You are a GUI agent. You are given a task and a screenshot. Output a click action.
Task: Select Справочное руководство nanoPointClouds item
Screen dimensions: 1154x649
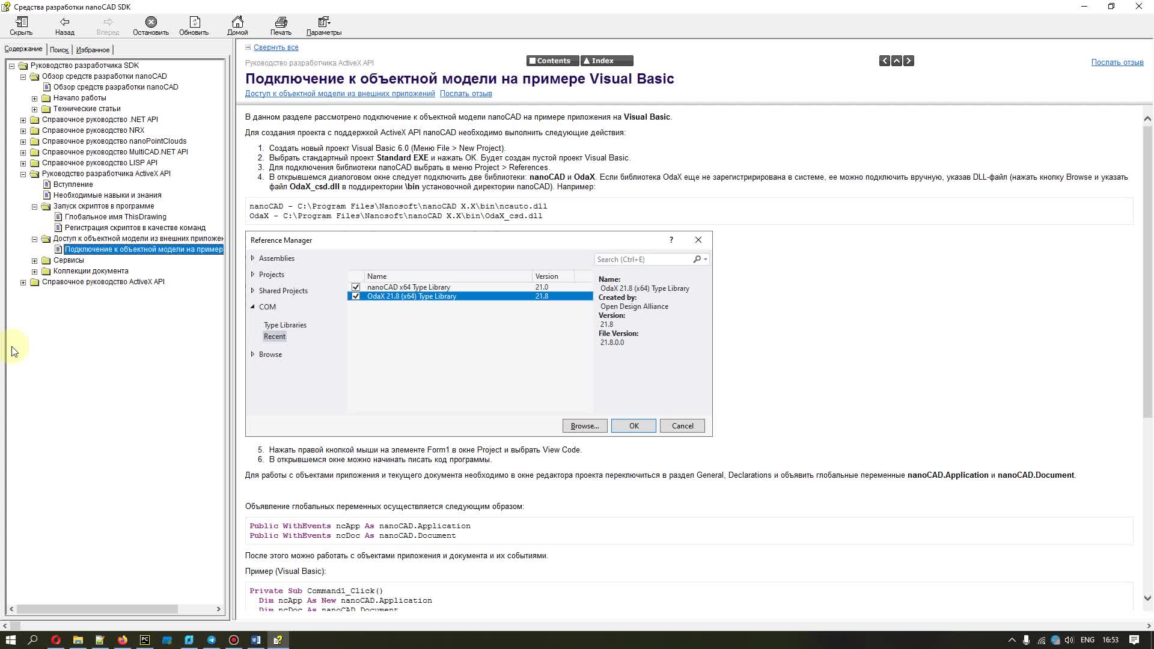click(x=114, y=141)
